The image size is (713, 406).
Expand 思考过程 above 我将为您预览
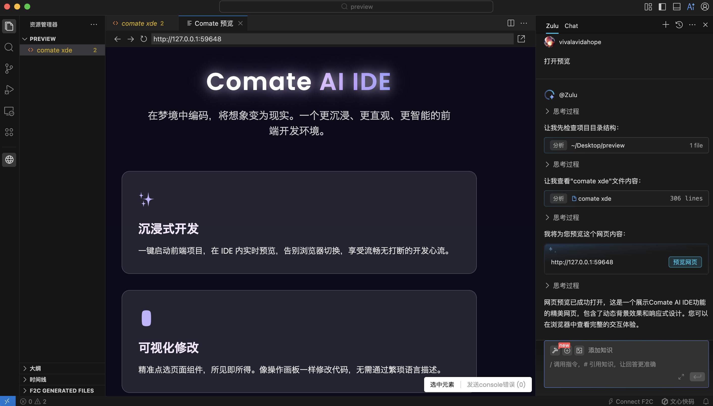coord(562,217)
